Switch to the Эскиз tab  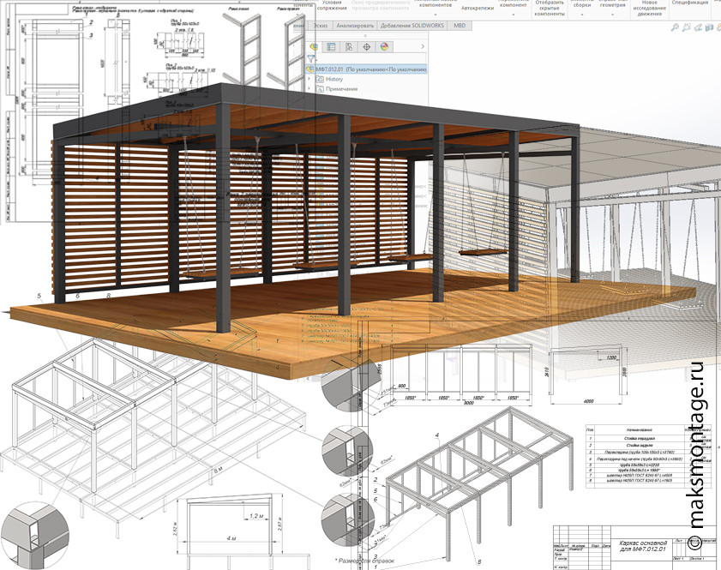point(321,26)
